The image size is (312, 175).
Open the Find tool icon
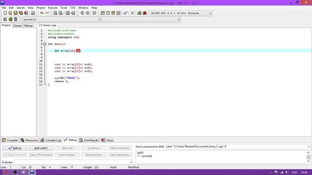coord(55,13)
